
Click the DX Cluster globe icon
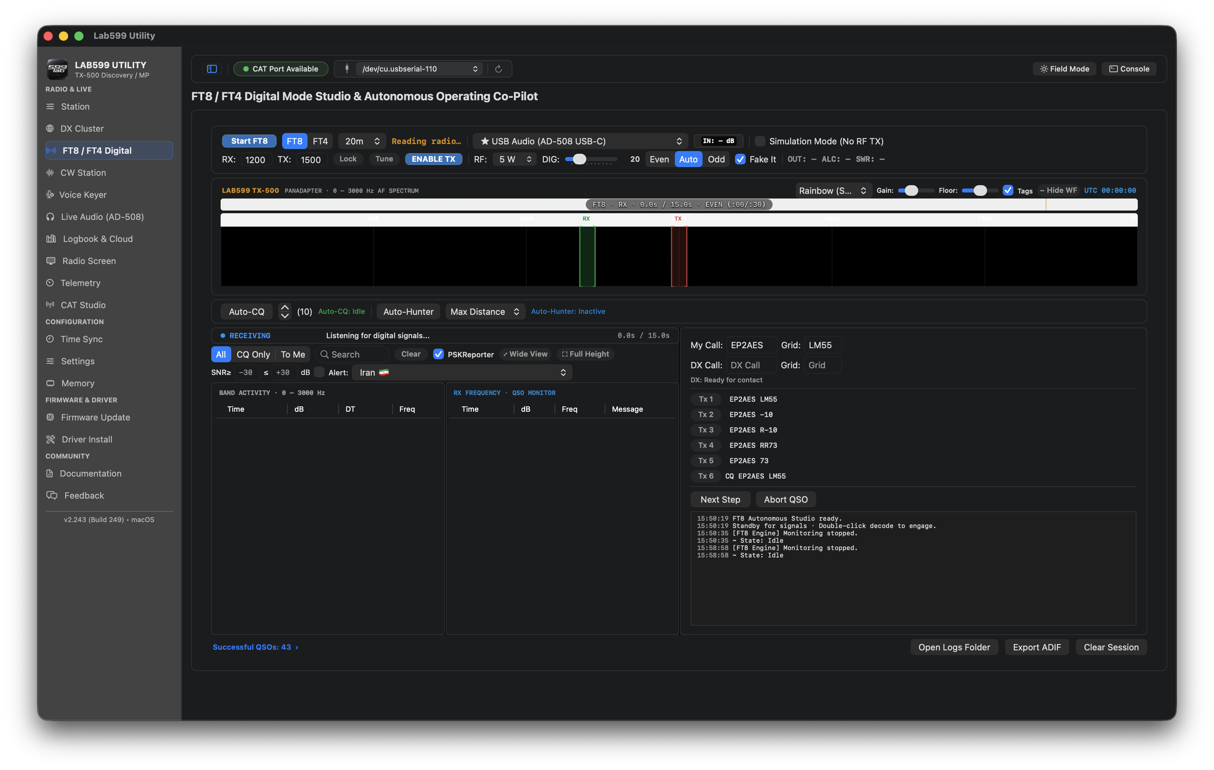point(50,129)
